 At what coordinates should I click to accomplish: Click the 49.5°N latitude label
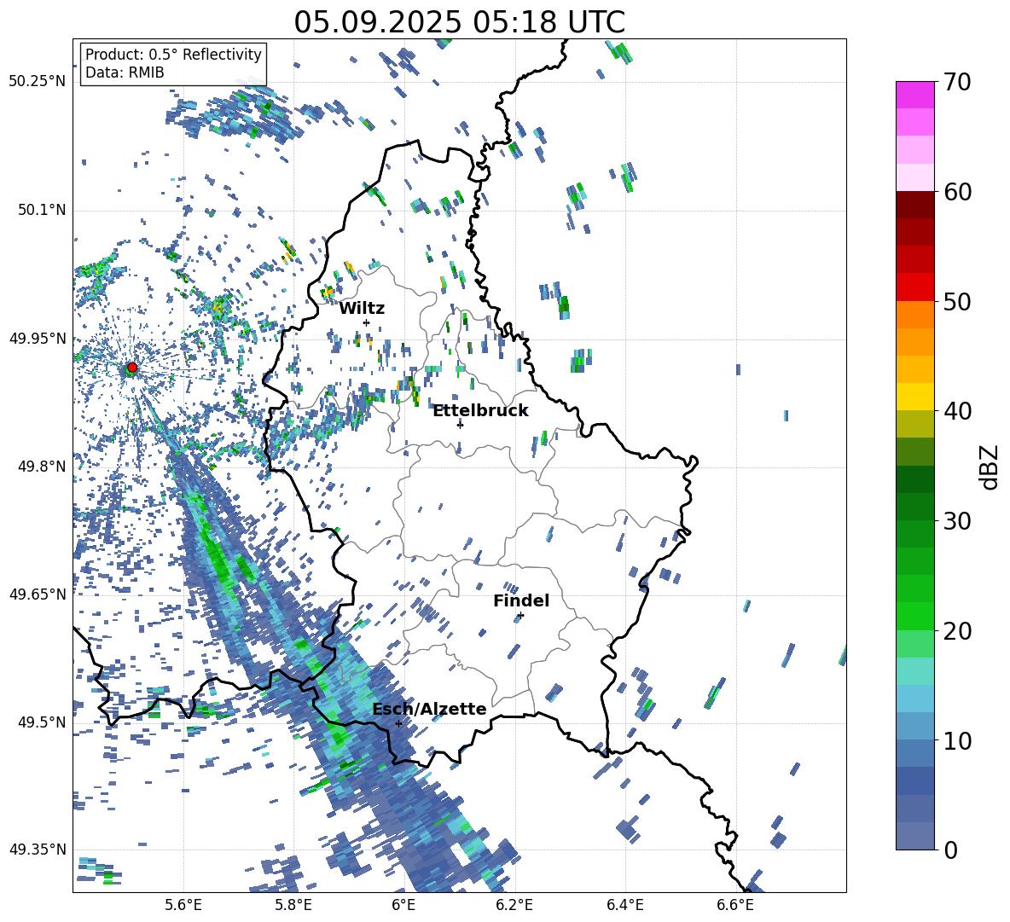coord(42,722)
